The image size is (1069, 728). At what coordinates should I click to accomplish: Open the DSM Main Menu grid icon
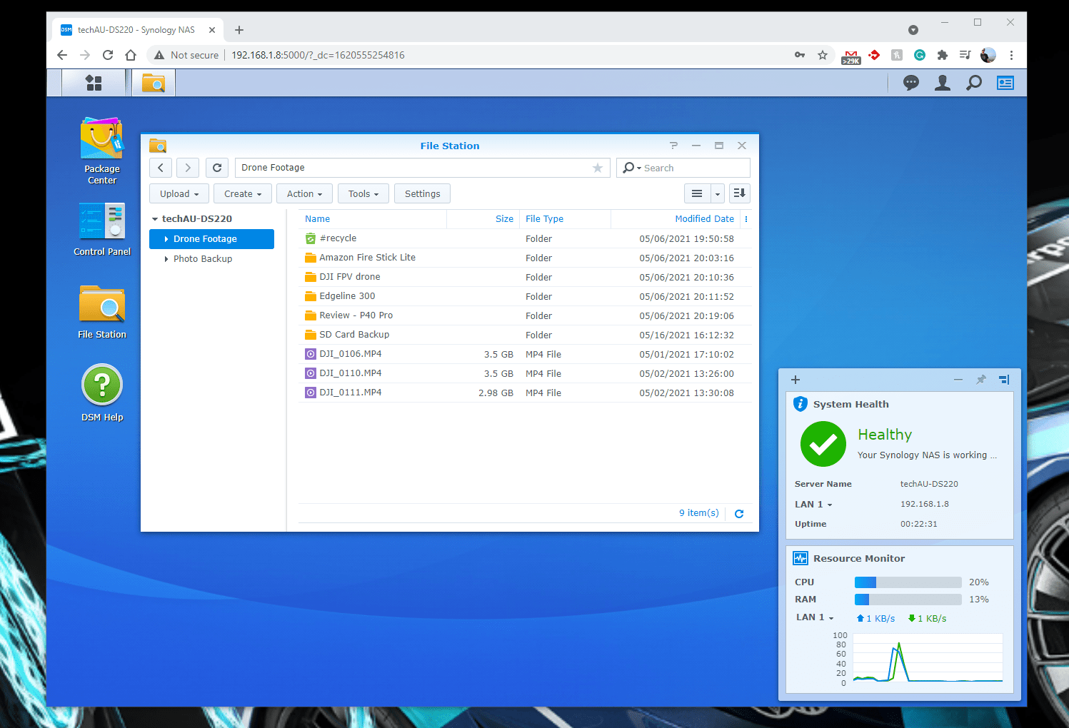94,83
